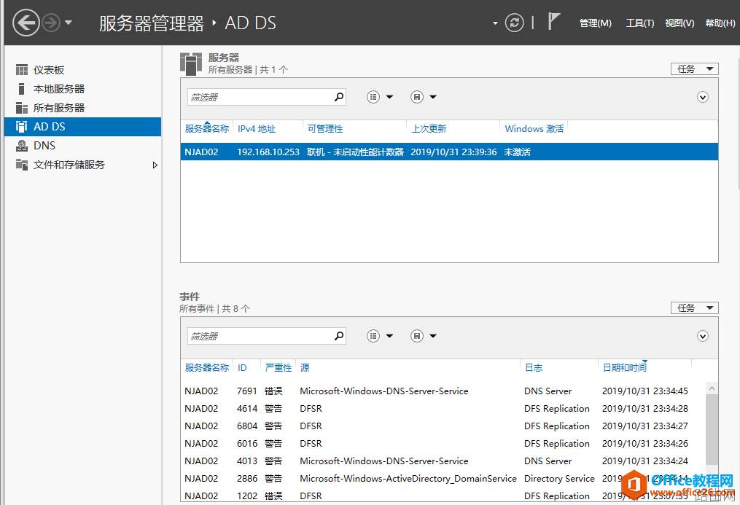This screenshot has width=740, height=505.
Task: Open the notifications flag icon
Action: (553, 22)
